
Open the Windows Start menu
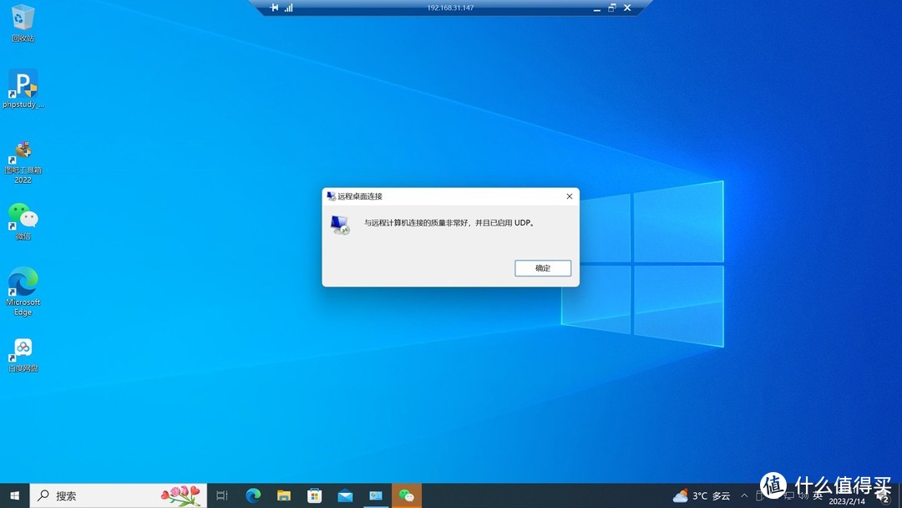15,495
